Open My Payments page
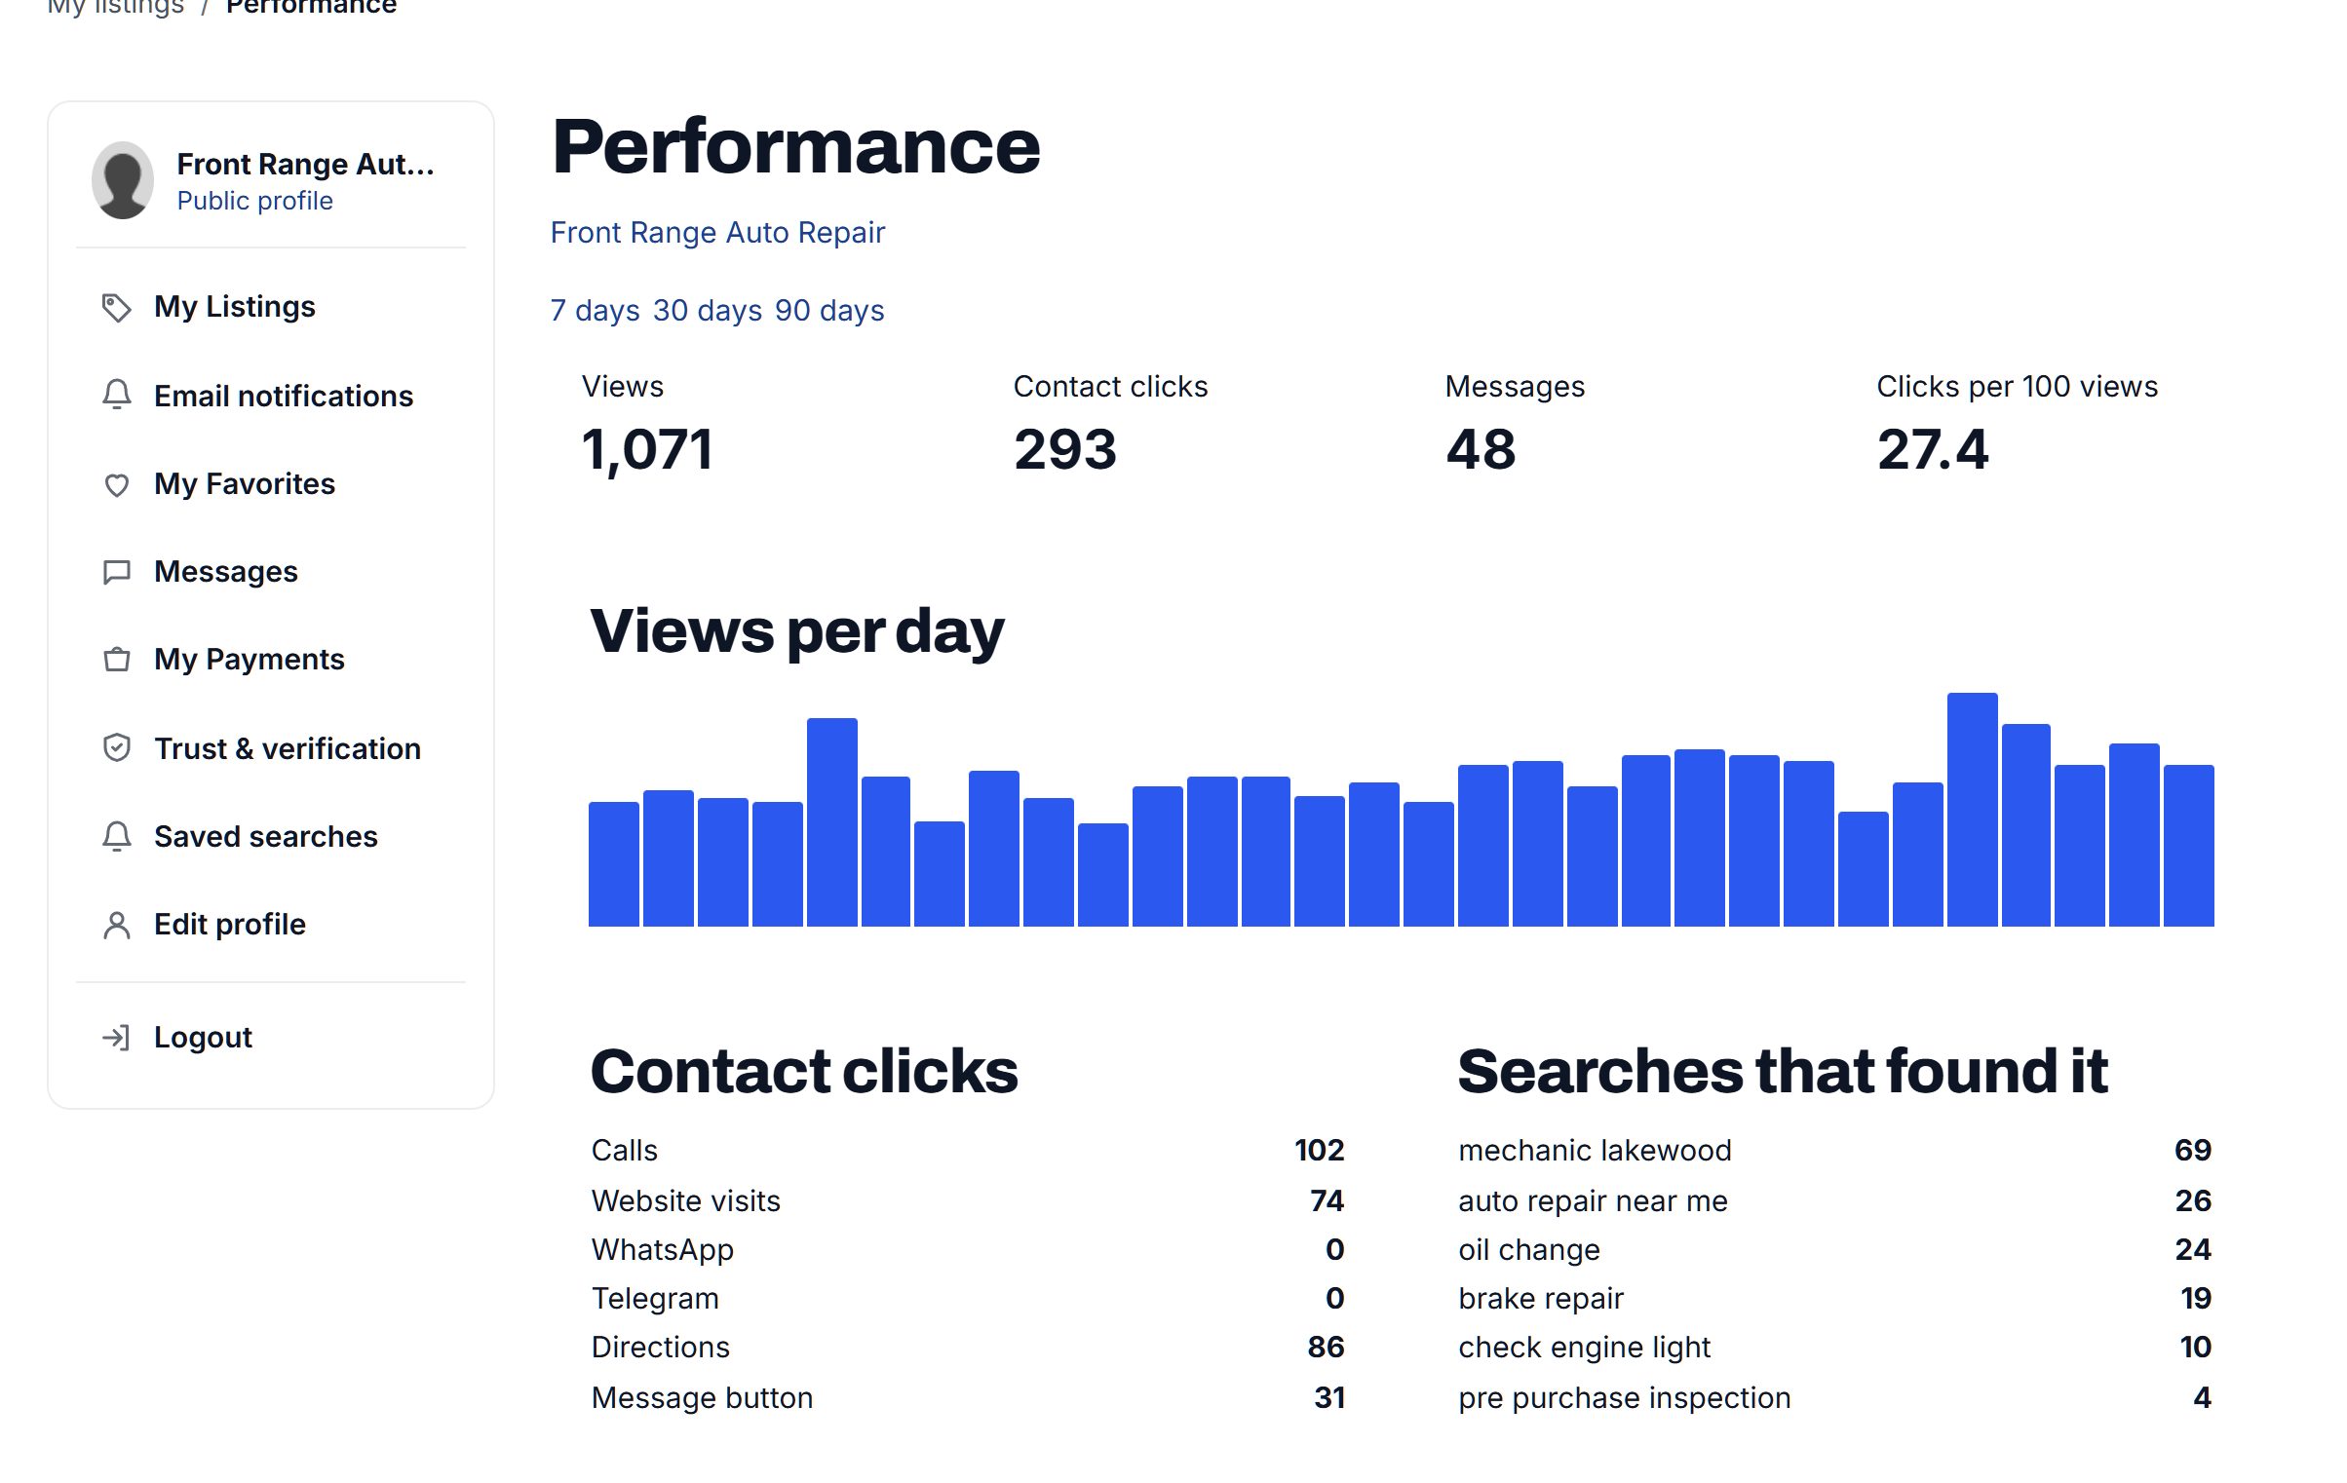 point(250,660)
